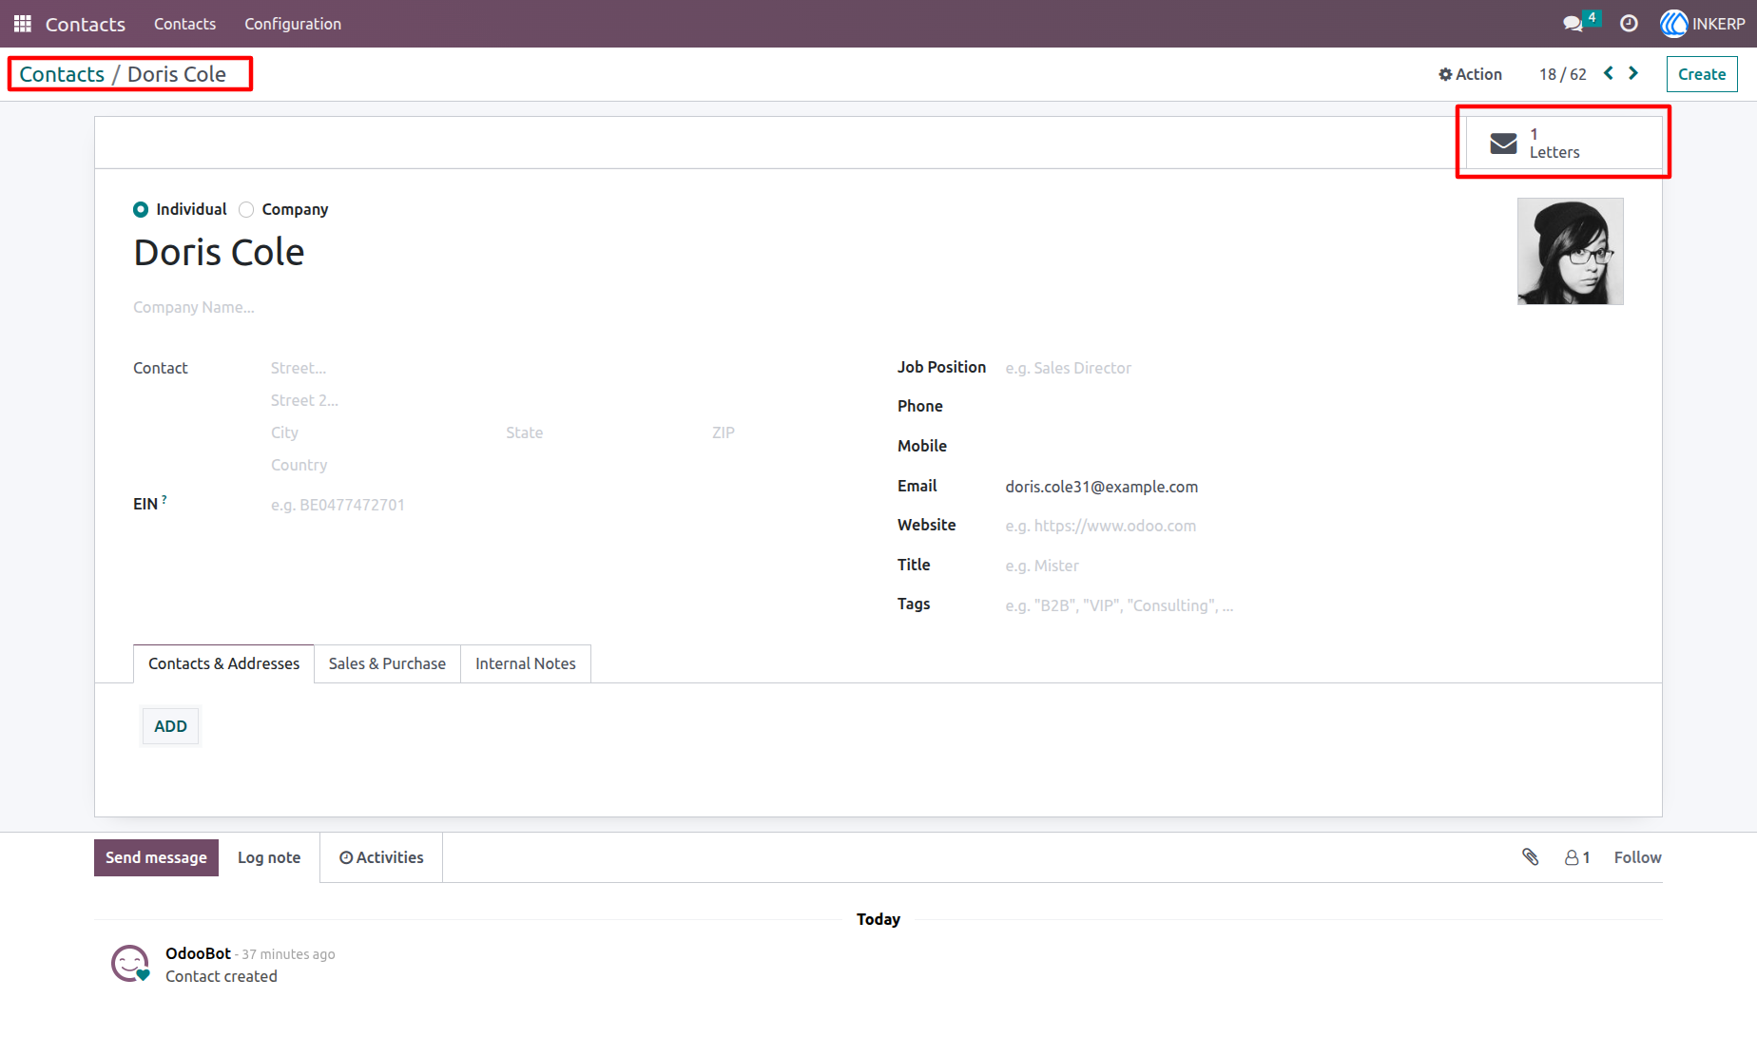1757x1056 pixels.
Task: Switch to the Internal Notes tab
Action: (x=526, y=663)
